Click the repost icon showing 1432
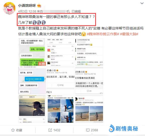Viewport: 145px width, 136px height. tap(50, 130)
